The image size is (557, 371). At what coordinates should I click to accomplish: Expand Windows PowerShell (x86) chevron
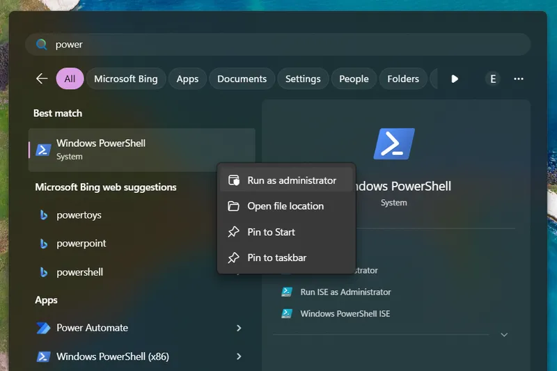239,356
